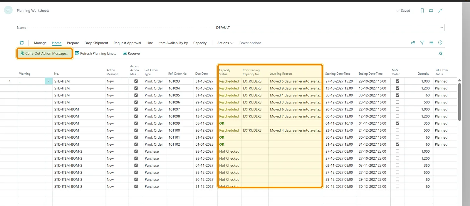470x206 pixels.
Task: Toggle MPS Order checkbox for order 101096
Action: pyautogui.click(x=397, y=102)
